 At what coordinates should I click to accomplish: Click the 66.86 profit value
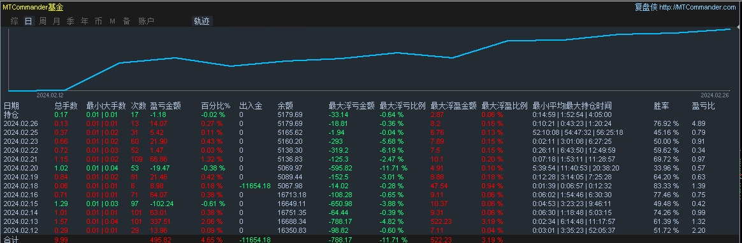click(x=158, y=159)
